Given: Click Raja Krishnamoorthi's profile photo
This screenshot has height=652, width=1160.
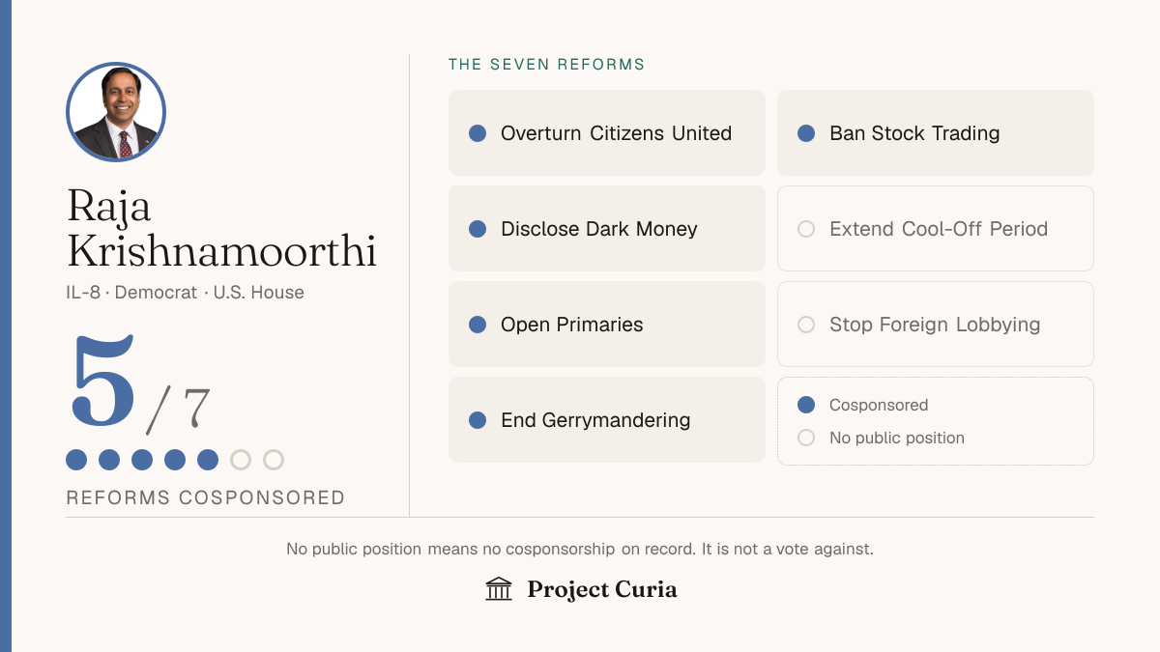Looking at the screenshot, I should click(x=116, y=112).
